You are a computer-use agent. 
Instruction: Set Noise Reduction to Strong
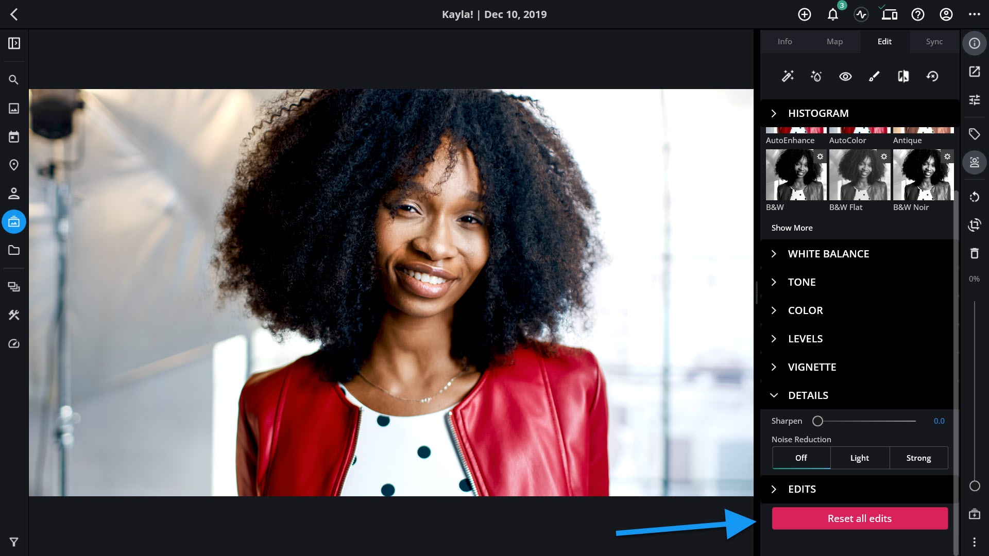tap(918, 458)
